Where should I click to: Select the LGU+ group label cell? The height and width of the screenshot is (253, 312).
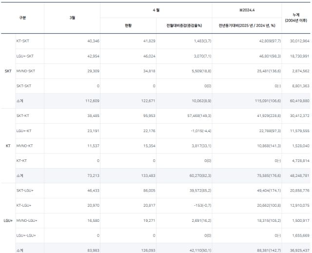[8, 220]
